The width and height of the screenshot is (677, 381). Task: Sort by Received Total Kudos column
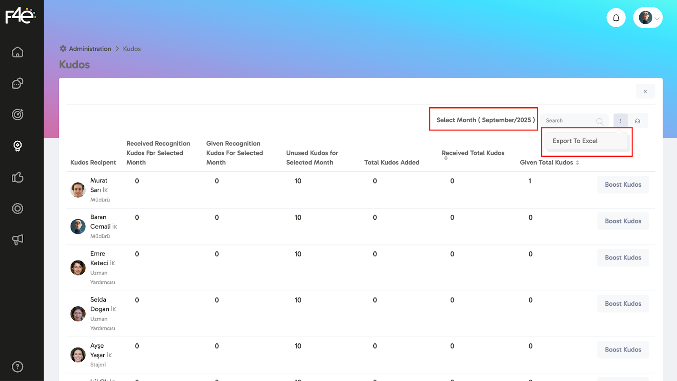(x=446, y=158)
